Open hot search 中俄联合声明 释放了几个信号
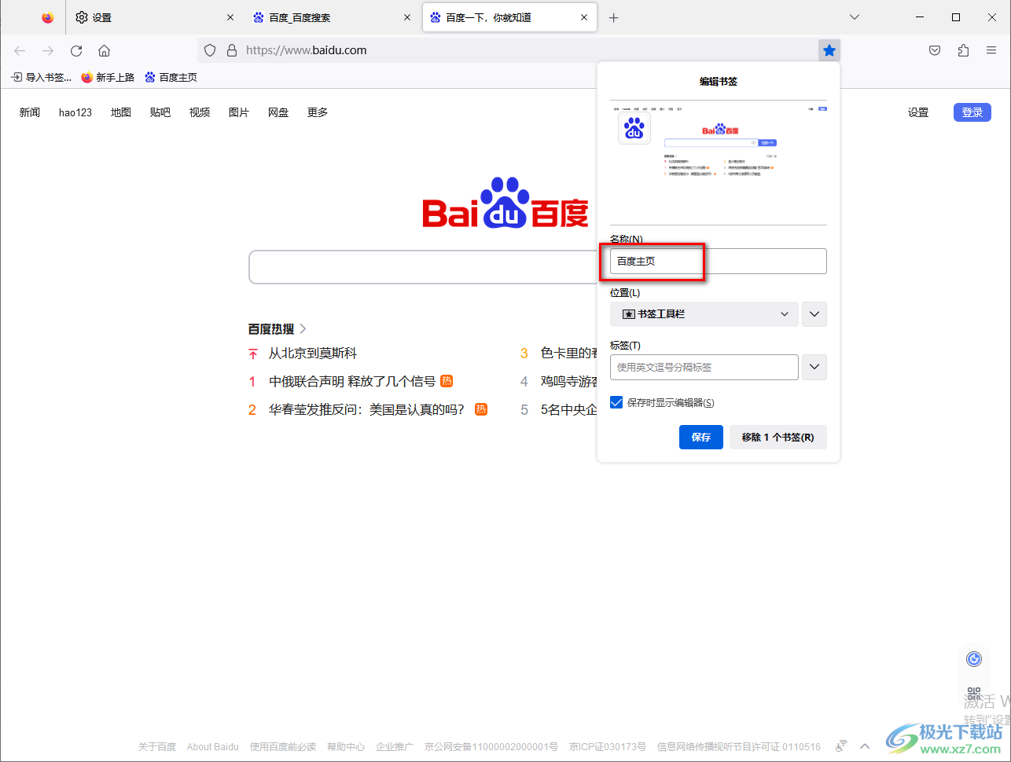Viewport: 1011px width, 762px height. [352, 382]
